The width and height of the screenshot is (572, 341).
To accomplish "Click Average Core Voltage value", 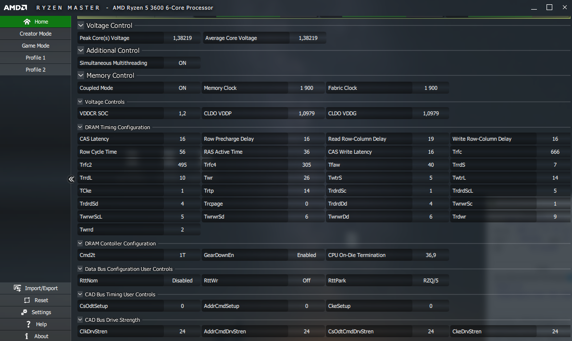I will click(x=308, y=38).
